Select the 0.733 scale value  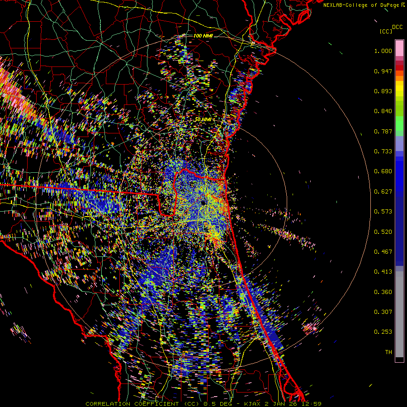[383, 151]
